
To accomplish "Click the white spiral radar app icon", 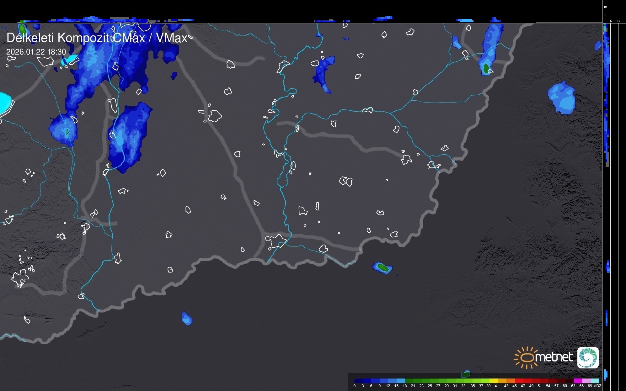I will [588, 357].
